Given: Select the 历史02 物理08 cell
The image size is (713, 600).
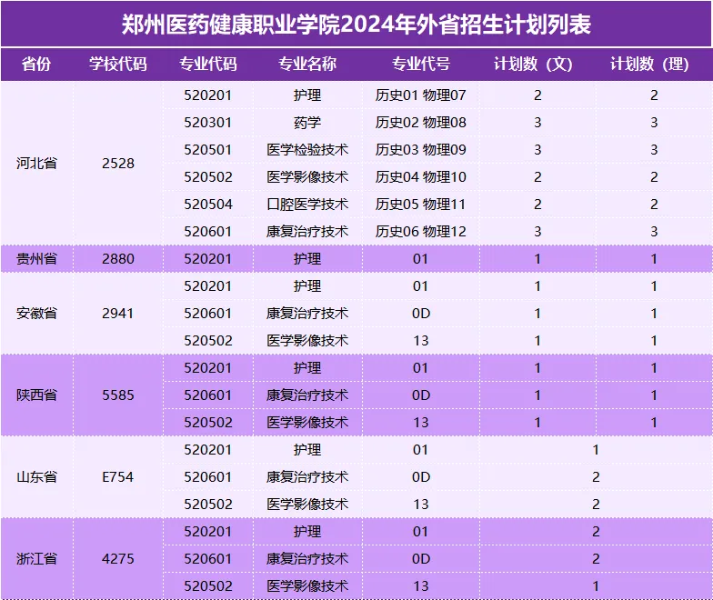Looking at the screenshot, I should pyautogui.click(x=420, y=122).
